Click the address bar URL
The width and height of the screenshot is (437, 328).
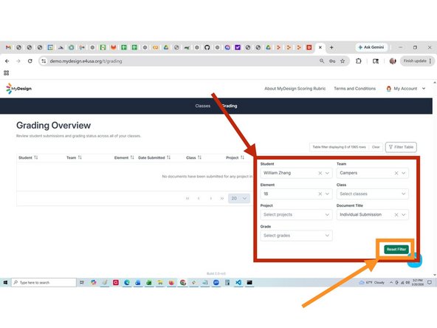coord(86,61)
